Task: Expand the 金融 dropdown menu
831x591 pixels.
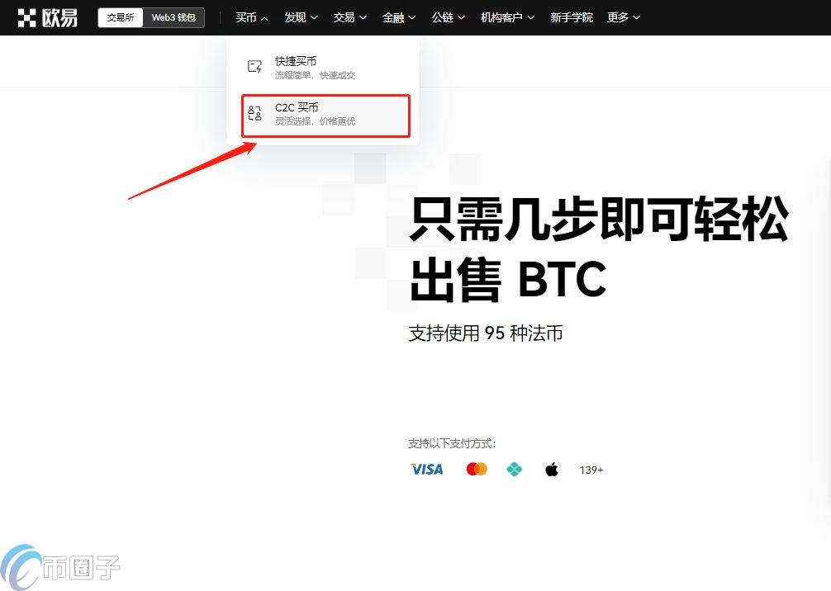Action: [399, 17]
